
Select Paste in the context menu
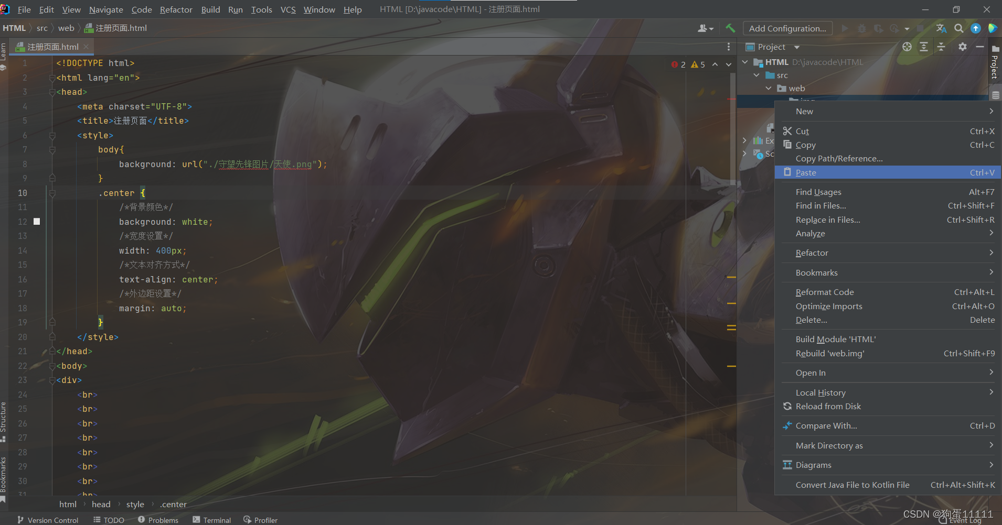click(888, 172)
